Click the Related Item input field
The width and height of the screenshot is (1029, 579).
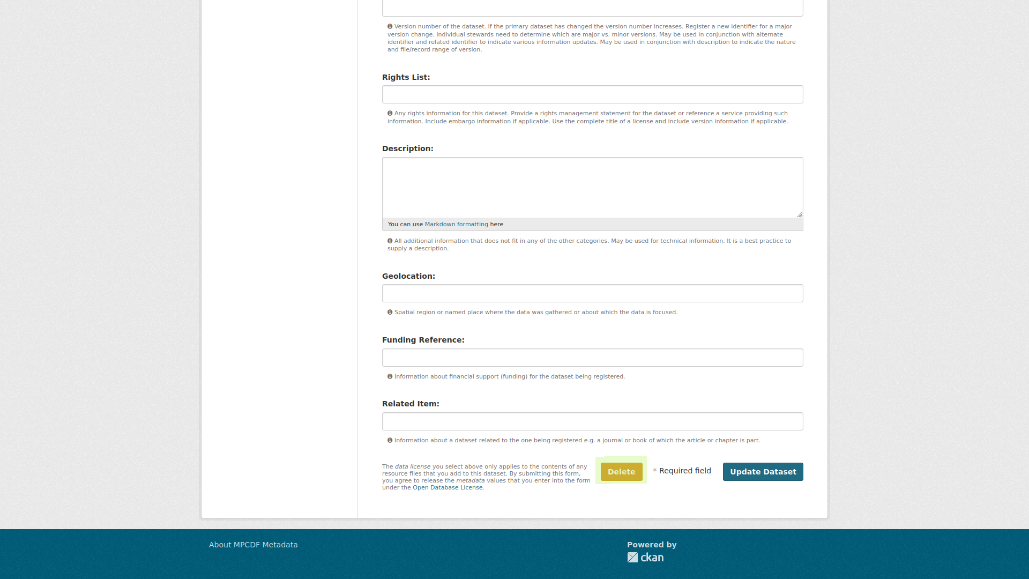pos(592,421)
